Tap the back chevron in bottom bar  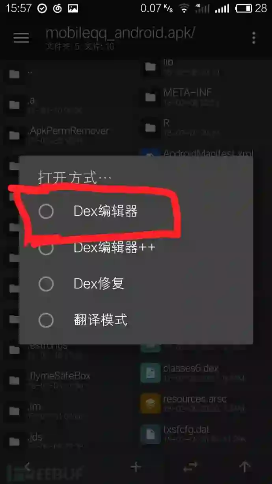(27, 466)
